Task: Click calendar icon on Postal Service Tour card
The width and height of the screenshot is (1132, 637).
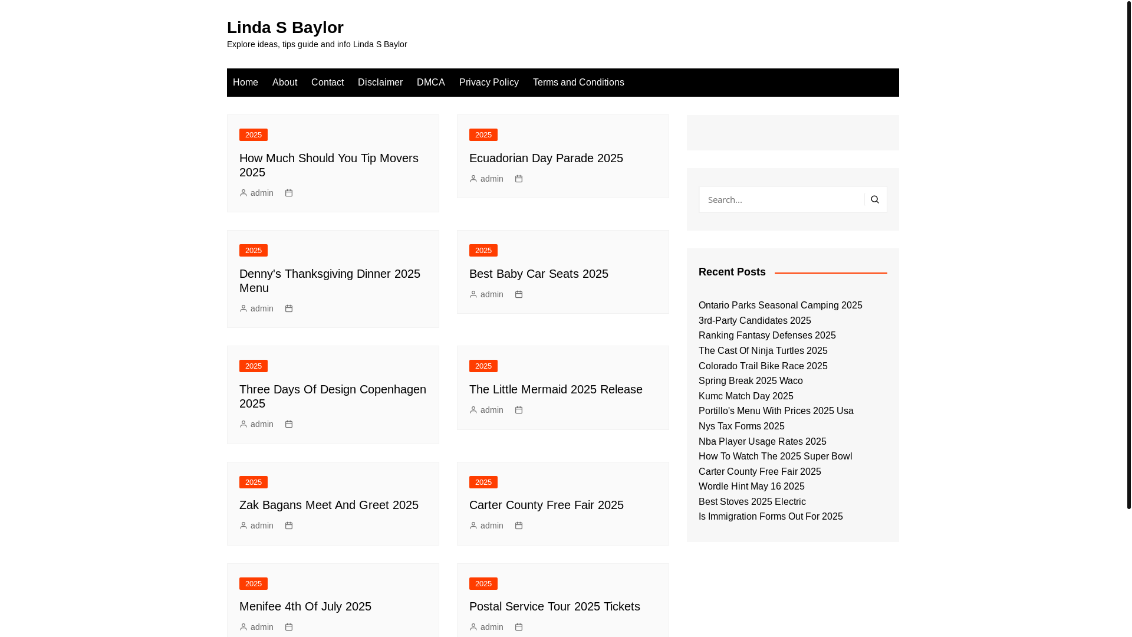Action: pyautogui.click(x=519, y=627)
